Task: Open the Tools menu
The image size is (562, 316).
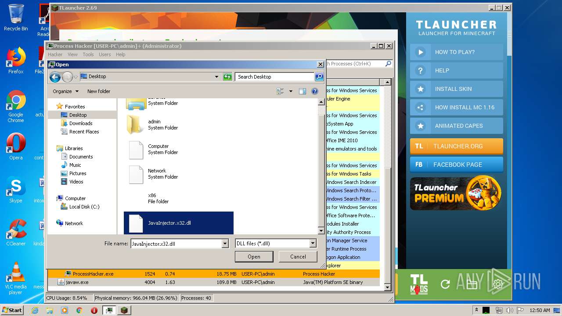Action: [x=88, y=54]
